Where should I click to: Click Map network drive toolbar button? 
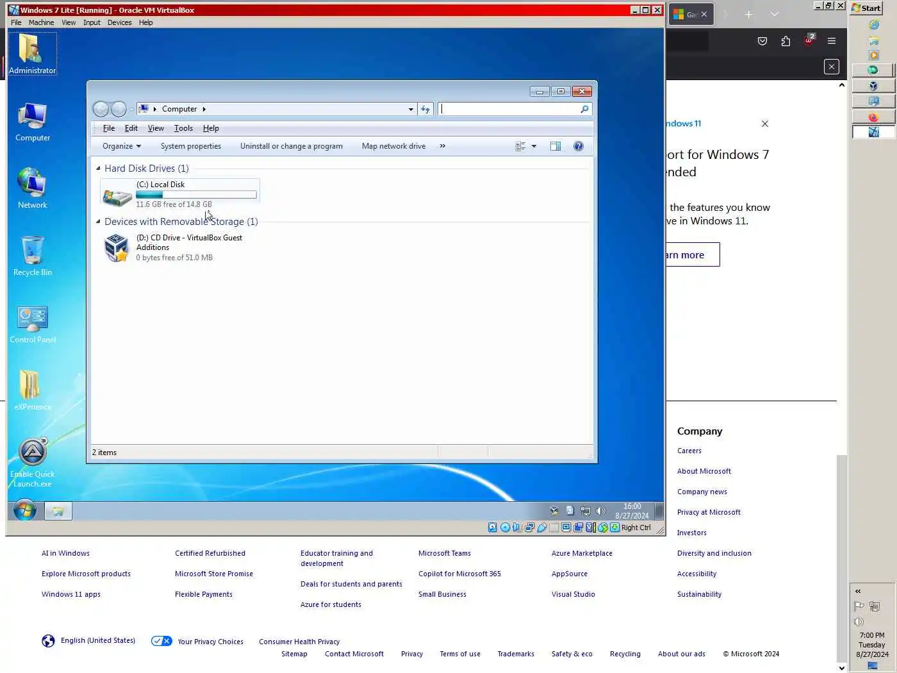tap(393, 146)
